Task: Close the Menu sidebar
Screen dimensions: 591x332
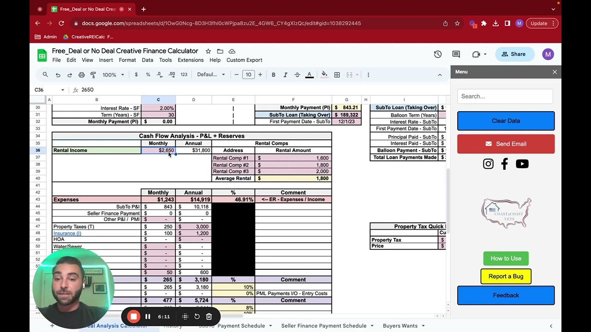Action: pos(555,72)
